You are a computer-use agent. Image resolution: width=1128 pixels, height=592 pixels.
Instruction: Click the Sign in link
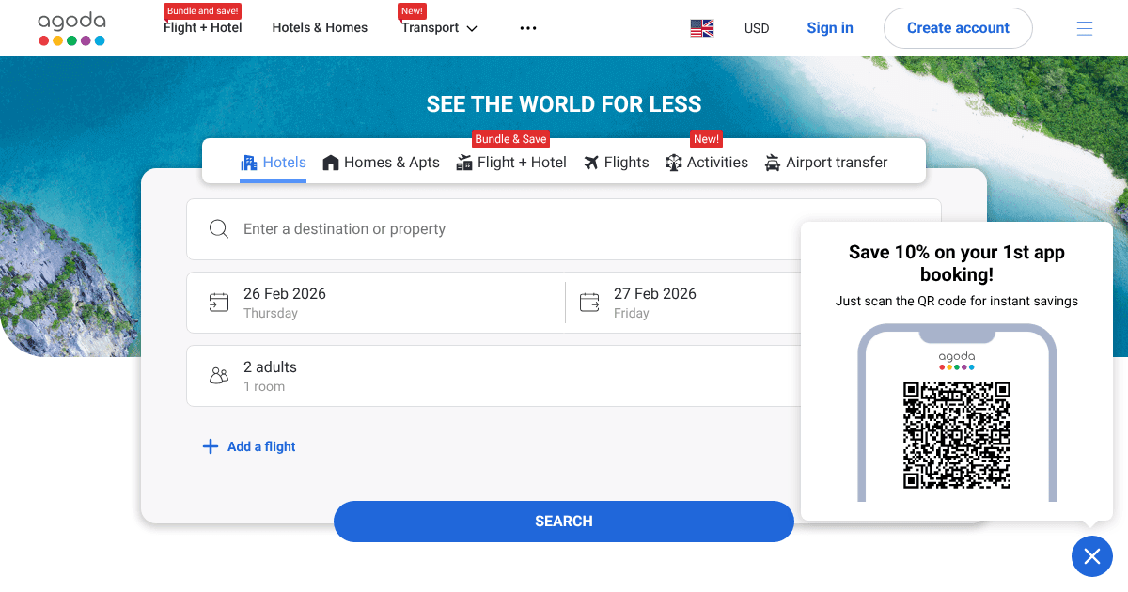click(830, 28)
